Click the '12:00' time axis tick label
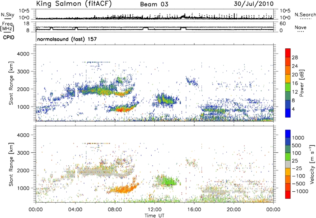This screenshot has width=316, height=218. click(154, 210)
